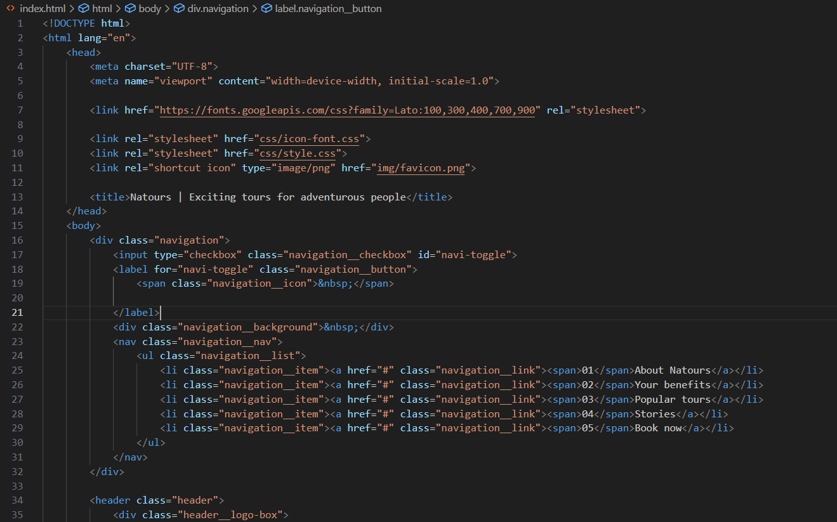Image resolution: width=837 pixels, height=522 pixels.
Task: Click the lang "en" value
Action: point(119,38)
